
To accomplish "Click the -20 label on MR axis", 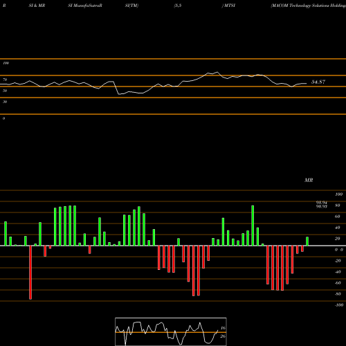I will pyautogui.click(x=338, y=261).
